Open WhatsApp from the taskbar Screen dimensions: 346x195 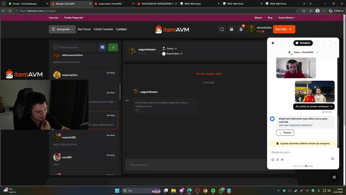point(221,191)
